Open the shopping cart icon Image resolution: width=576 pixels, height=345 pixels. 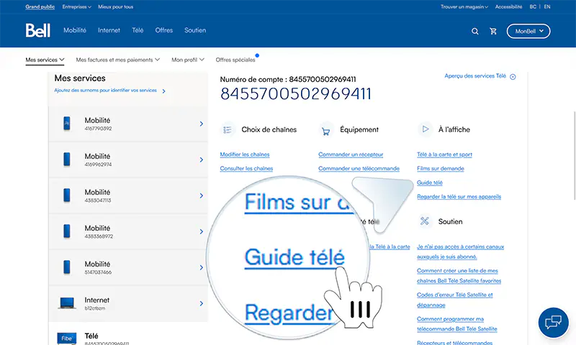[493, 31]
